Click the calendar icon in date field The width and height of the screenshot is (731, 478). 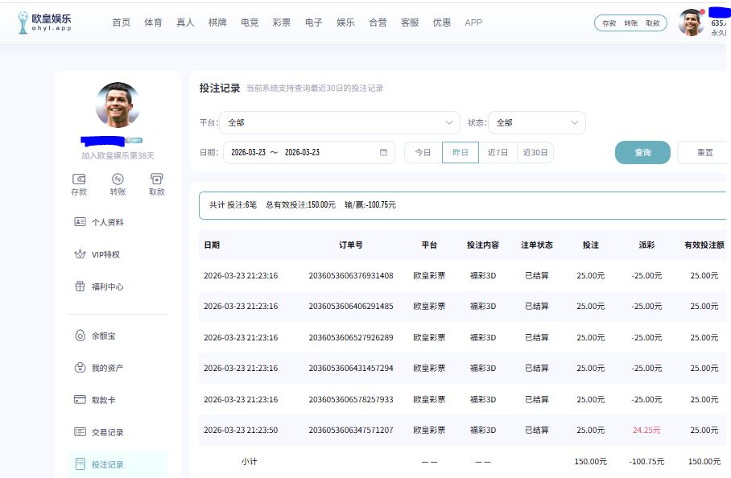tap(383, 152)
